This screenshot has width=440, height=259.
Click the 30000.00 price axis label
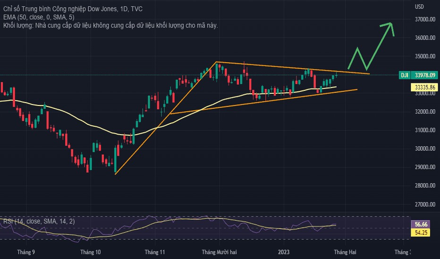click(425, 149)
